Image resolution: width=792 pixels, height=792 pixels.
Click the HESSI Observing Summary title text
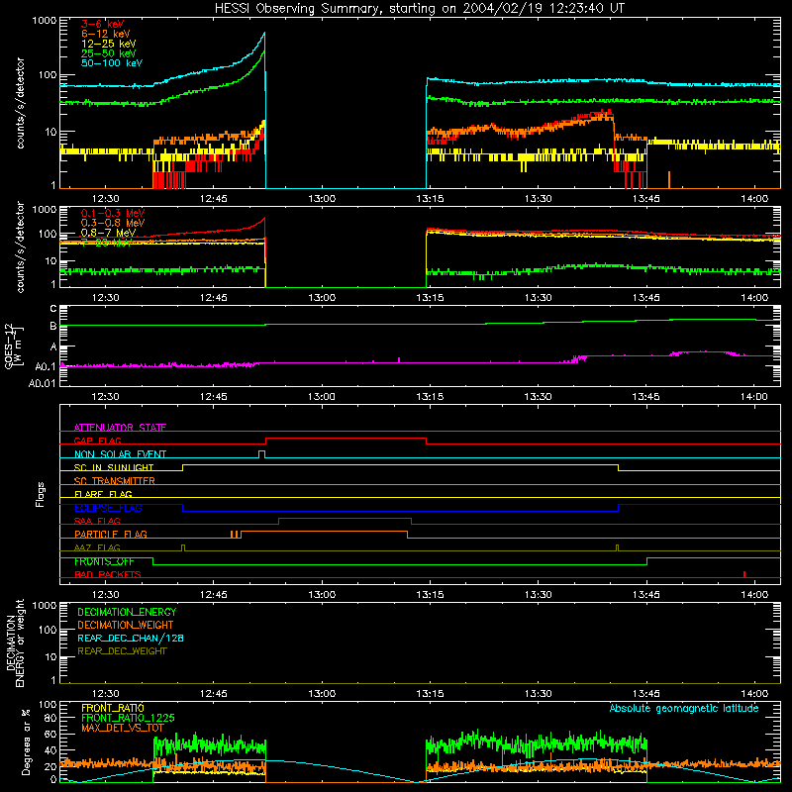419,9
